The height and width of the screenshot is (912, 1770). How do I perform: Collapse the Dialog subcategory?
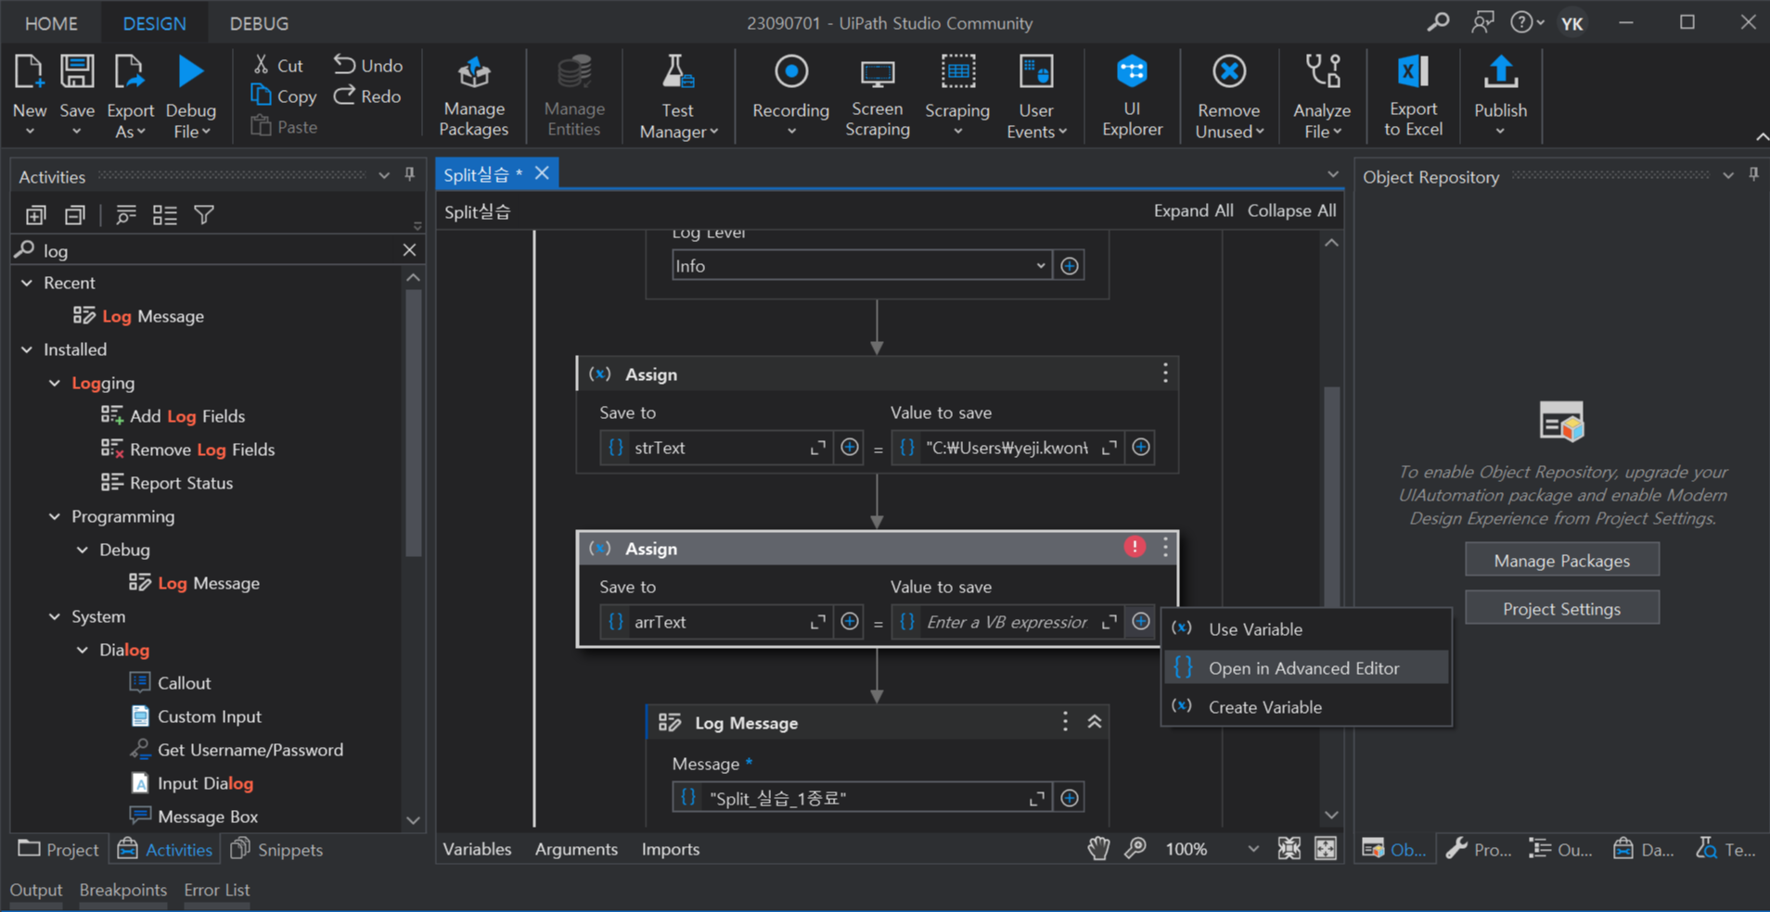83,650
